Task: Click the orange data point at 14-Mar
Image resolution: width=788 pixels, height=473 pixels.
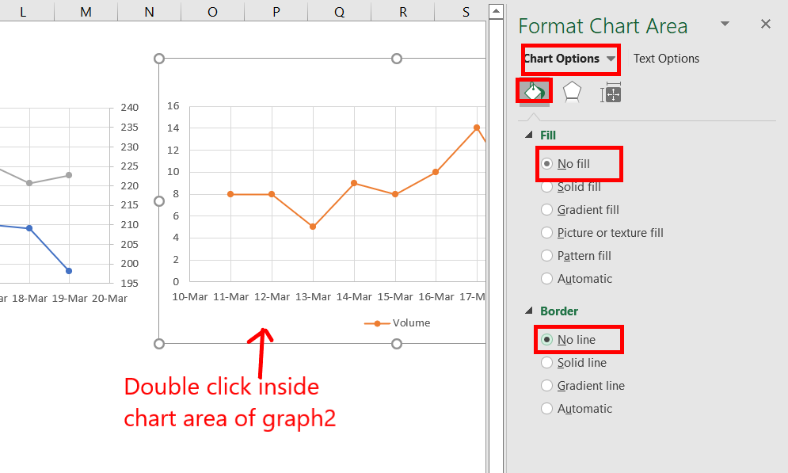Action: pos(354,183)
